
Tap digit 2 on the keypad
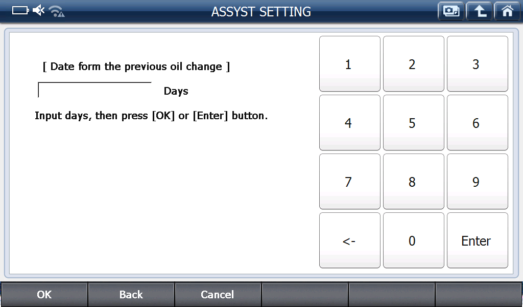413,64
